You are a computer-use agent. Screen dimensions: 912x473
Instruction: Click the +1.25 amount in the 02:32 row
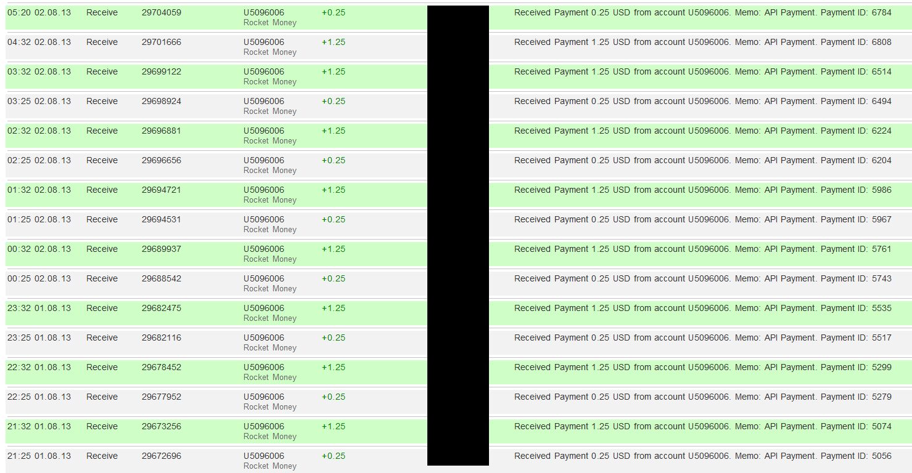[x=334, y=131]
